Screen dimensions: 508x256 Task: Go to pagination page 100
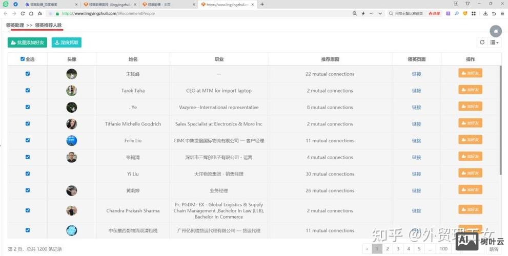coord(443,249)
